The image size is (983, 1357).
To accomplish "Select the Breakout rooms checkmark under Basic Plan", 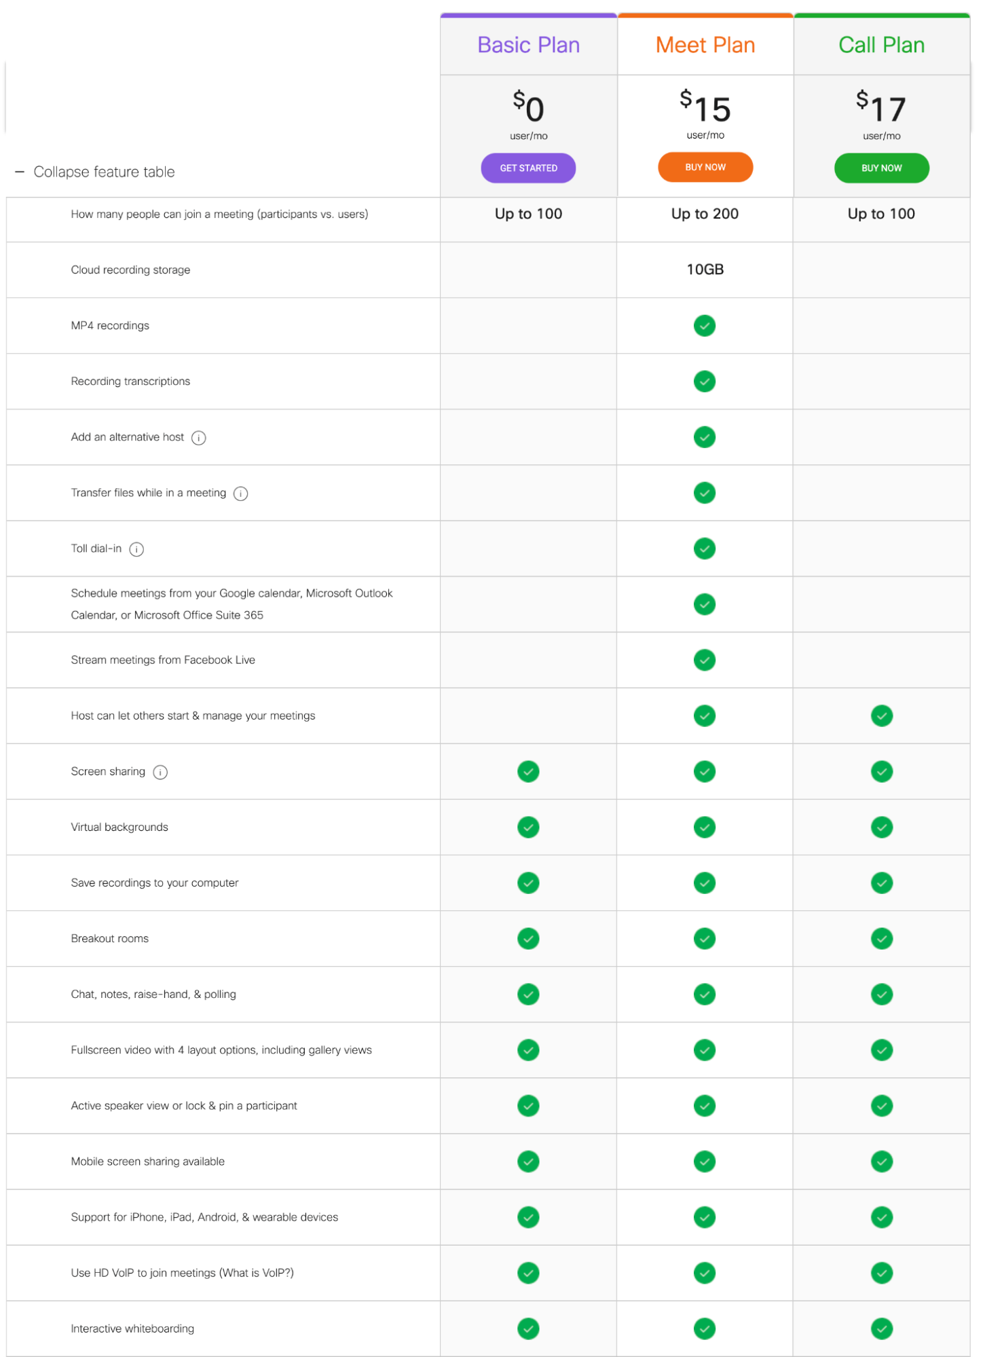I will point(528,938).
